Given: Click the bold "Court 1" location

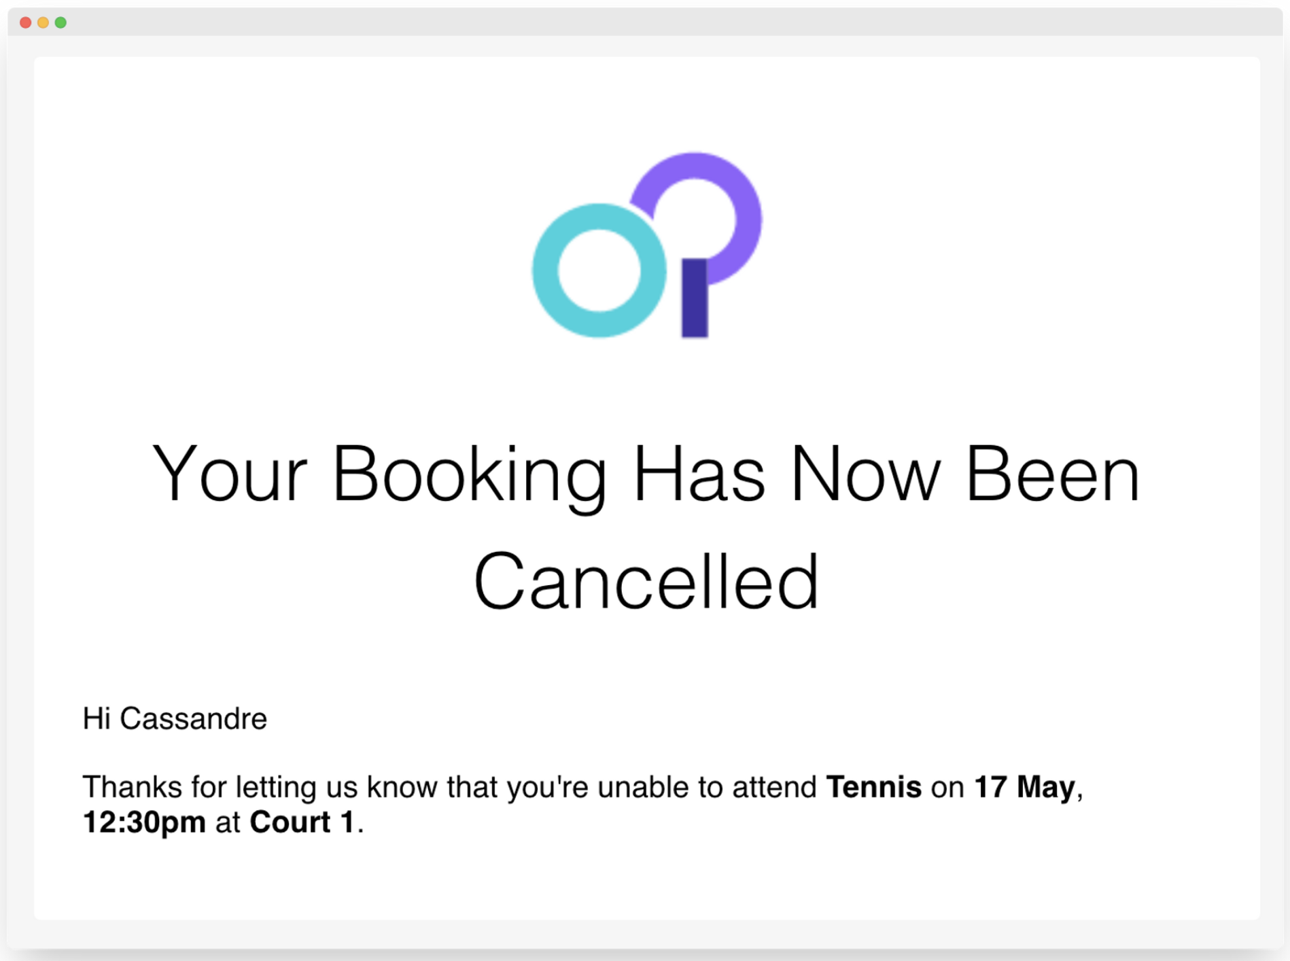Looking at the screenshot, I should click(302, 822).
